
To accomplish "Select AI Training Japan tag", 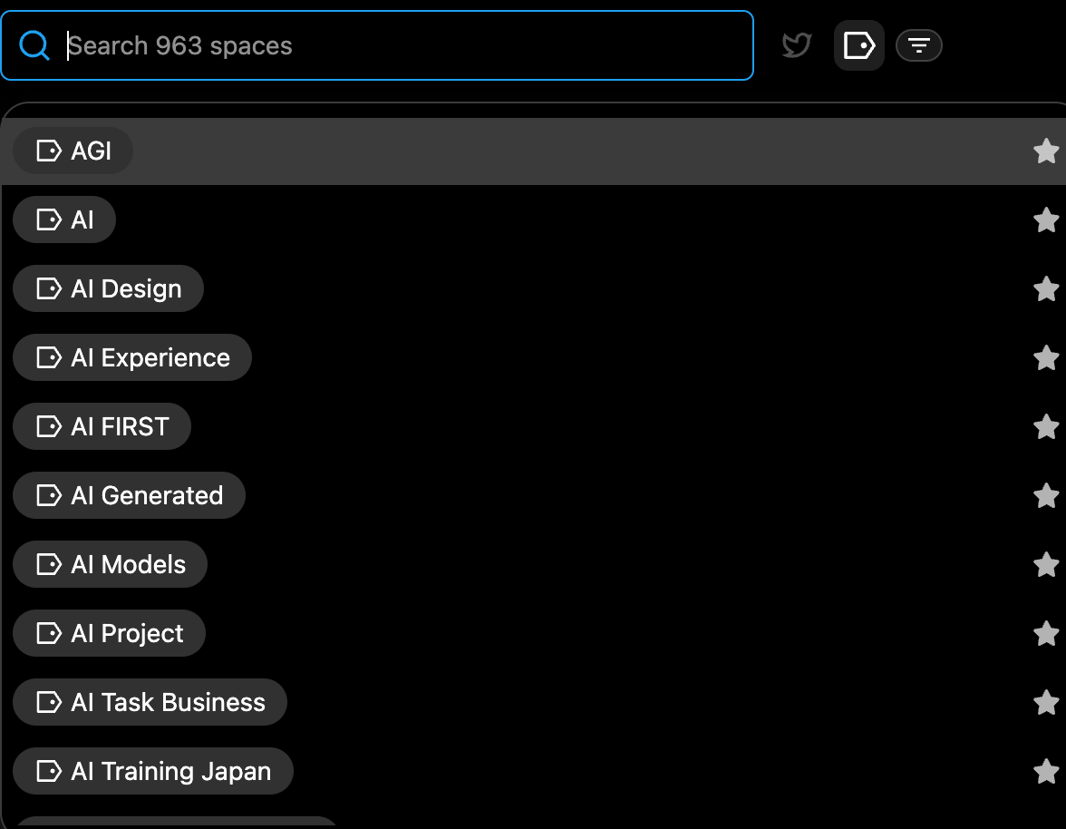I will point(153,771).
